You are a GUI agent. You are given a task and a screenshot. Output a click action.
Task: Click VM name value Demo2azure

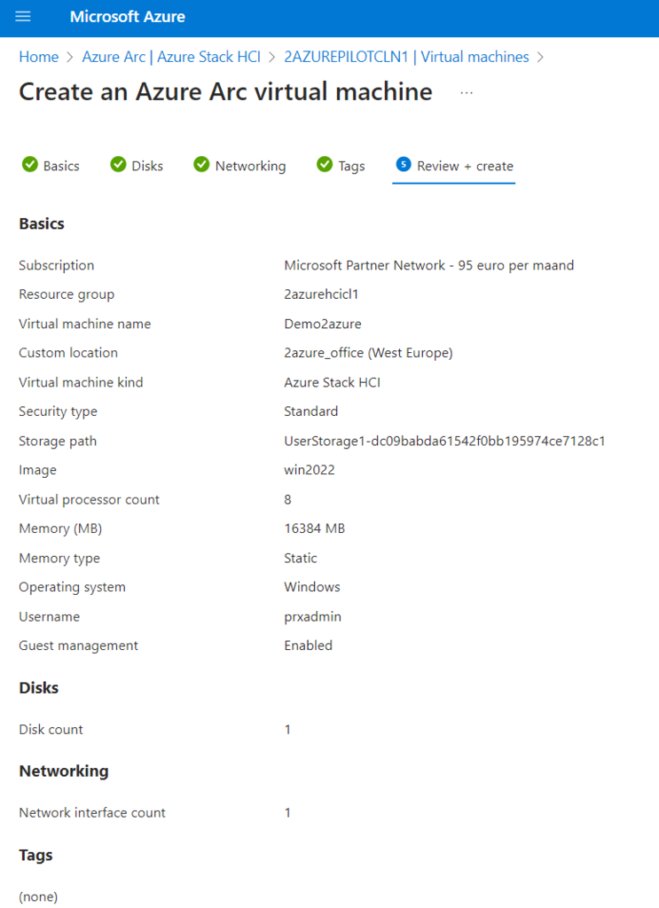coord(323,324)
